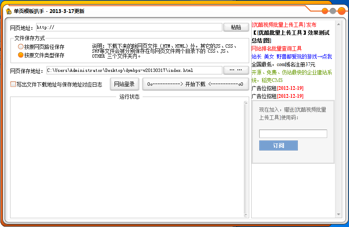Screen dimensions: 349x227
Task: Click inside the 运行状态 log area
Action: 127,159
